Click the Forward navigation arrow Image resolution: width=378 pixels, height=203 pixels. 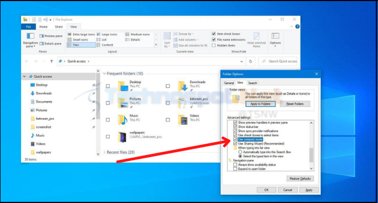coord(36,61)
